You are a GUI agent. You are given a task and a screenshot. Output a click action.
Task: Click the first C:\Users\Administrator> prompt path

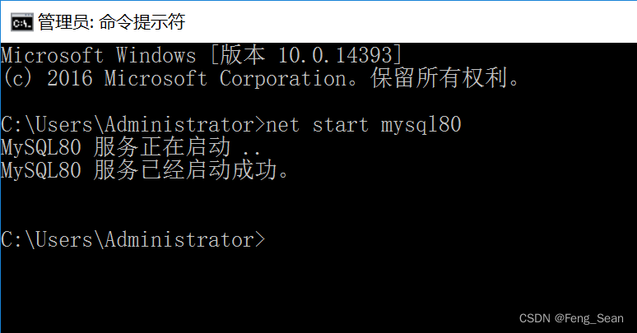(133, 124)
